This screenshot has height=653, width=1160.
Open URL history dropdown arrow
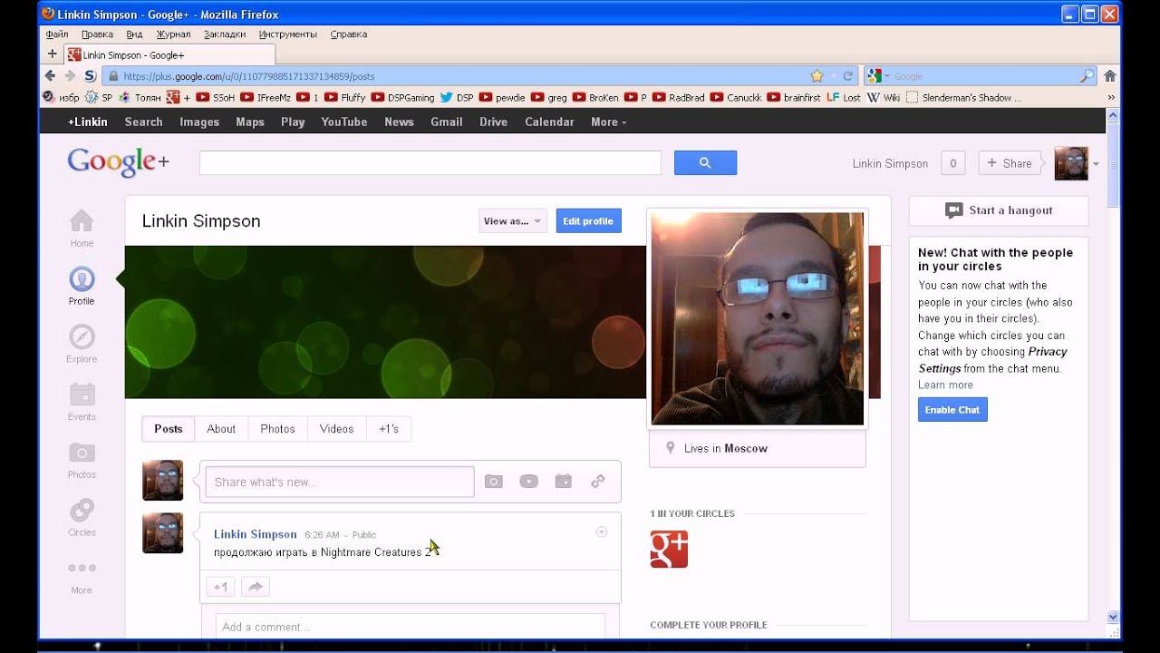832,76
